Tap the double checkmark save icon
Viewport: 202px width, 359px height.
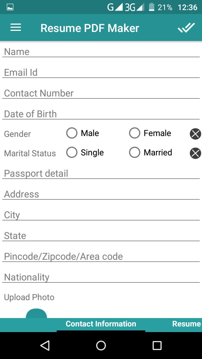[x=186, y=28]
